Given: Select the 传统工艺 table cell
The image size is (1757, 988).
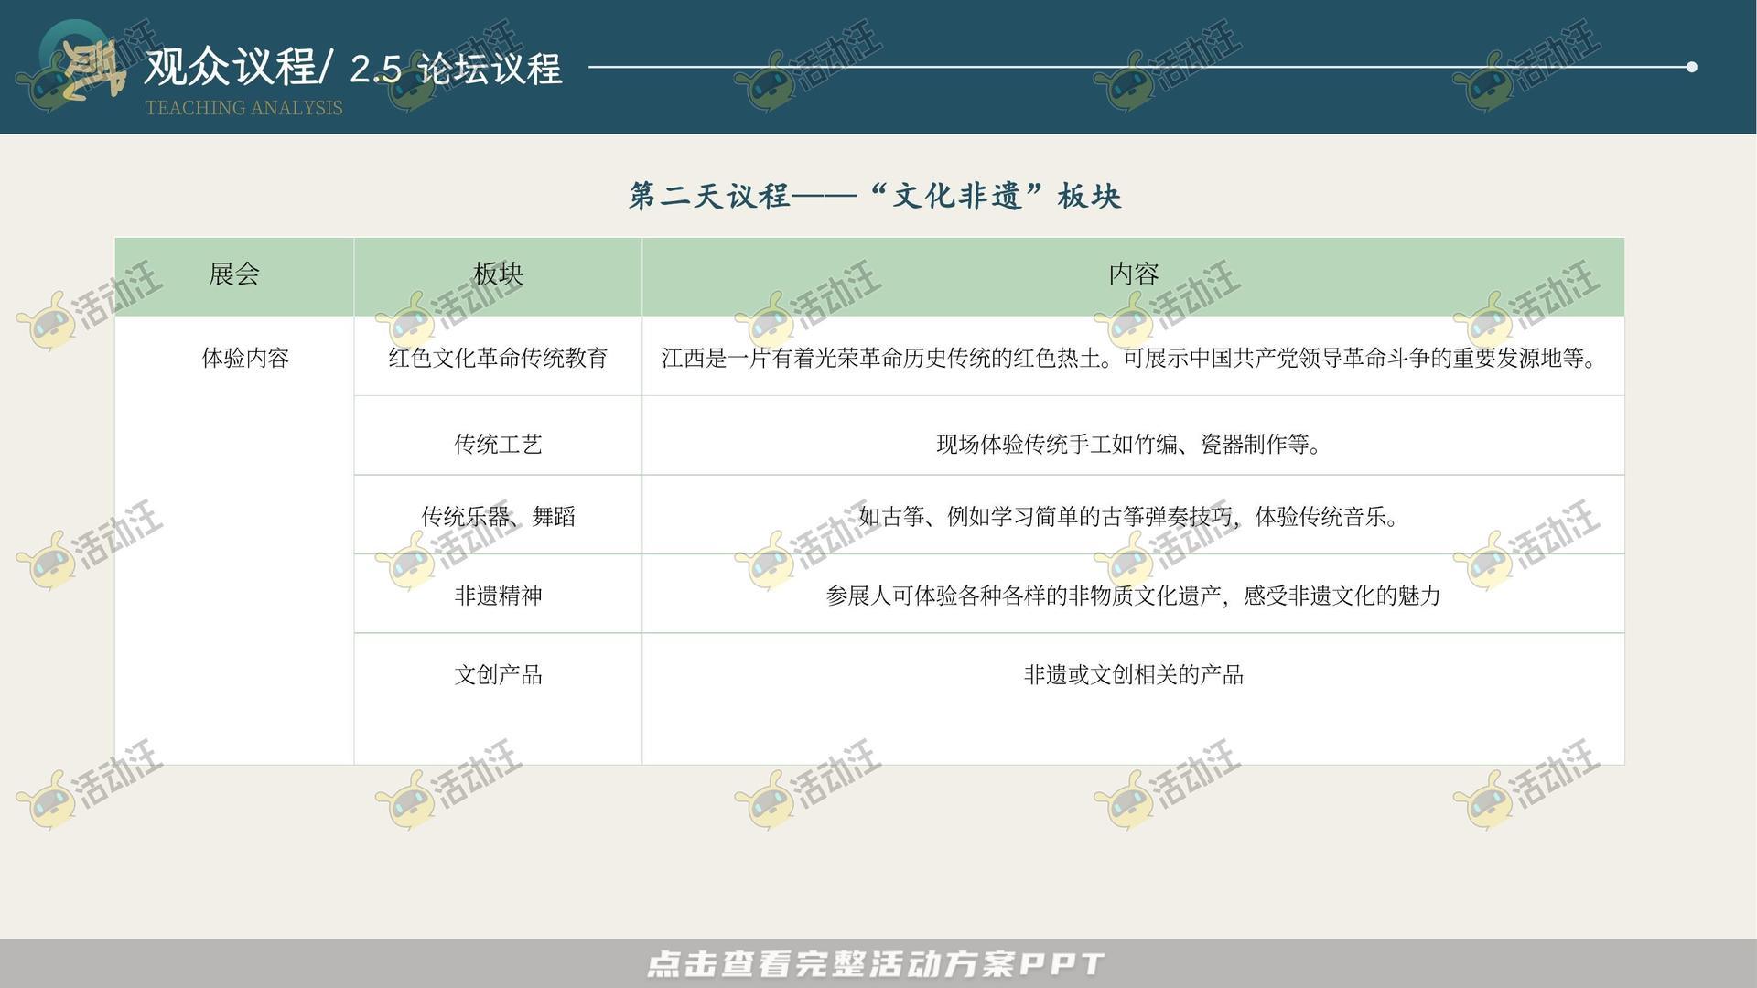Looking at the screenshot, I should [497, 446].
